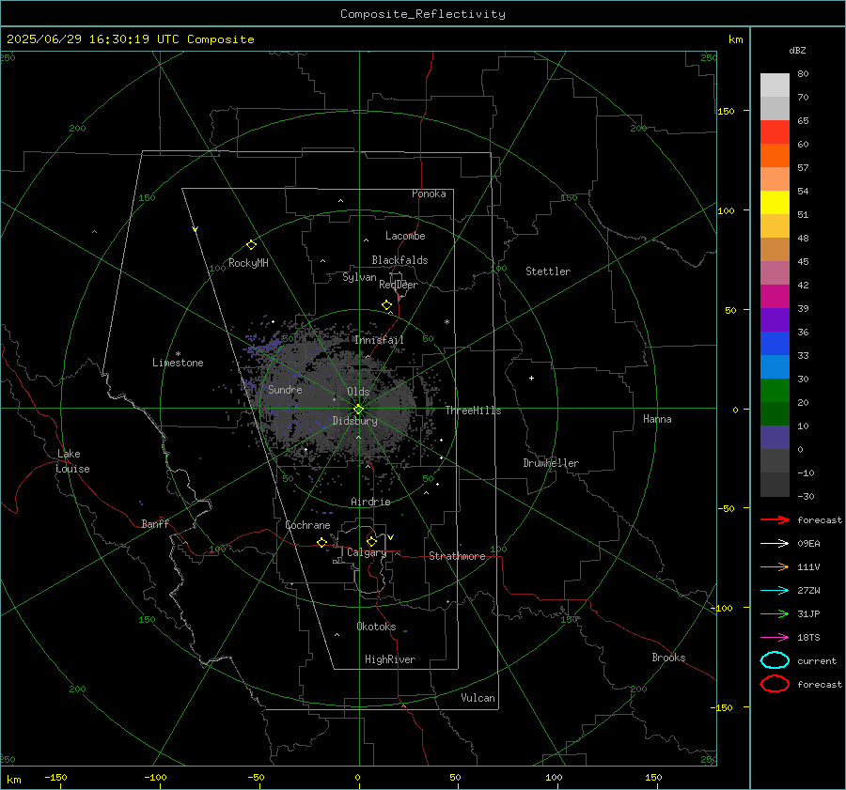Click the 80 value on the dBZ scale
The width and height of the screenshot is (846, 790).
click(x=803, y=74)
